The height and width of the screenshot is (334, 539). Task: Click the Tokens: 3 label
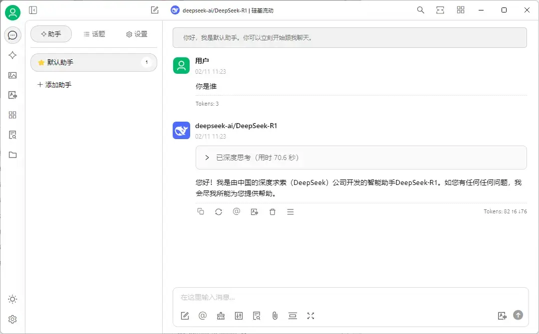(x=207, y=104)
